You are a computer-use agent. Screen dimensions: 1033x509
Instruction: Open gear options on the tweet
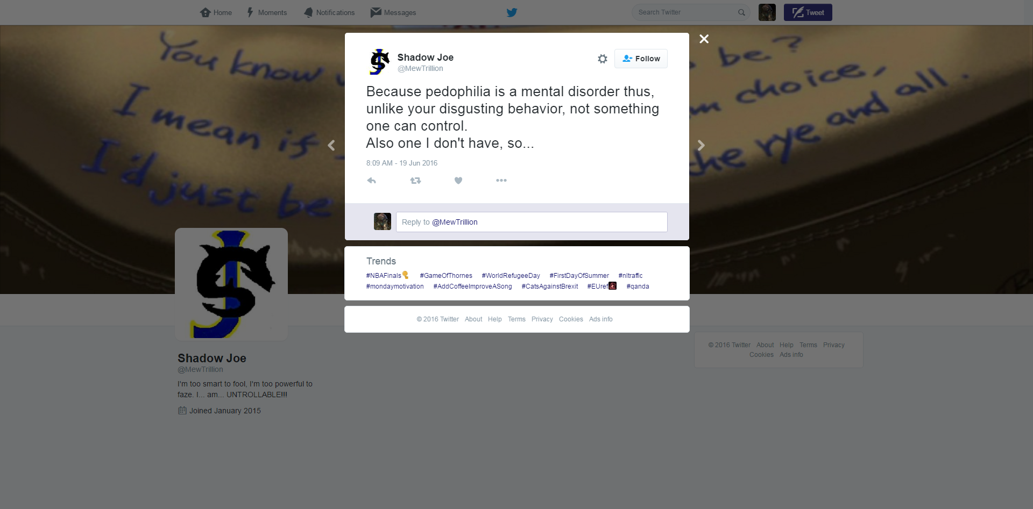603,59
